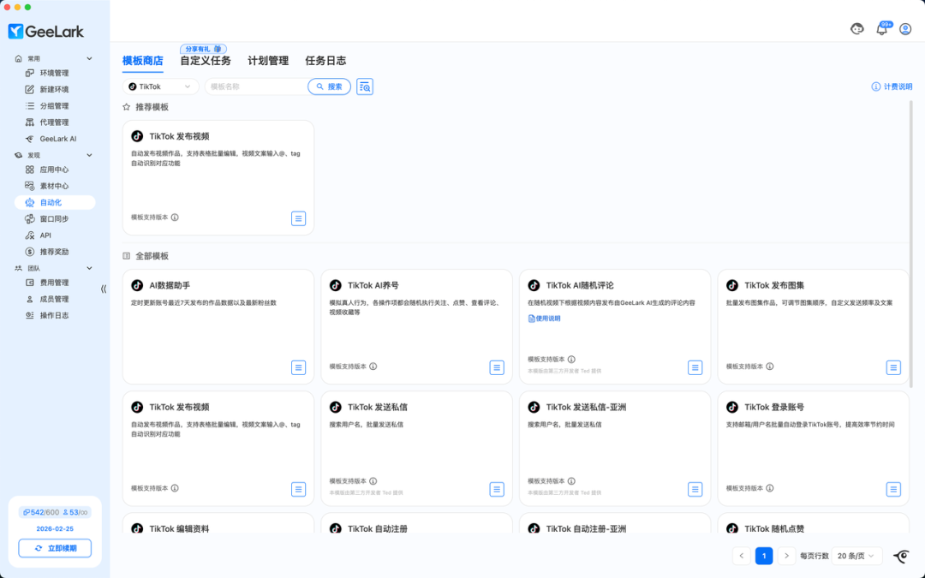Select 窗口同步 from the sidebar
The image size is (925, 578).
pyautogui.click(x=55, y=218)
